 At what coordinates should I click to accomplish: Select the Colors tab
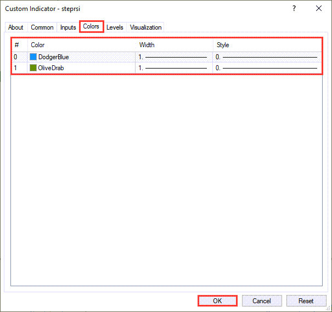[x=91, y=26]
